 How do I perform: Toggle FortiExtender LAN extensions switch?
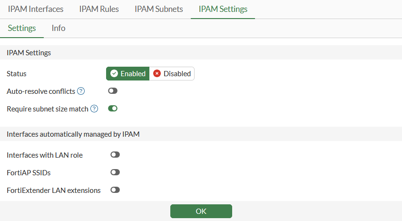pyautogui.click(x=115, y=190)
